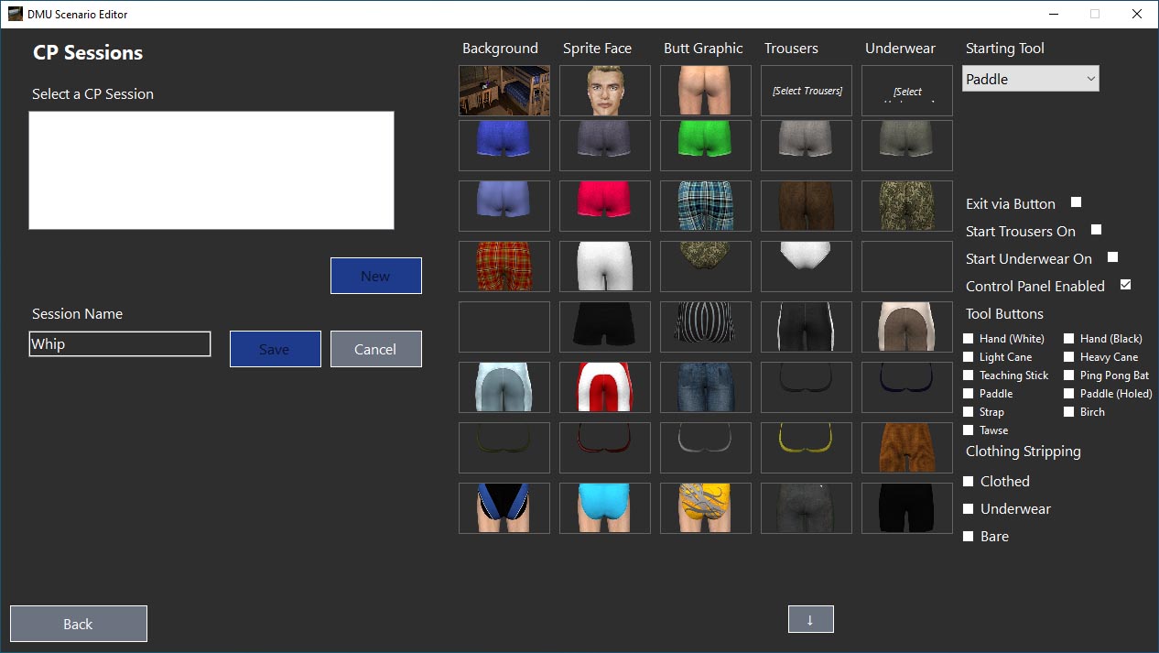Uncheck Control Panel Enabled
Image resolution: width=1159 pixels, height=653 pixels.
(1126, 285)
